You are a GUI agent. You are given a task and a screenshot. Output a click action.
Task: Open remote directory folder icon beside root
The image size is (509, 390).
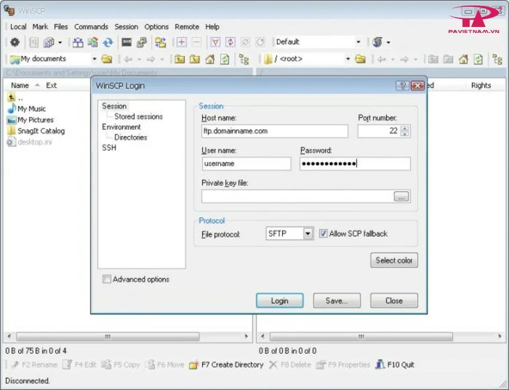360,59
